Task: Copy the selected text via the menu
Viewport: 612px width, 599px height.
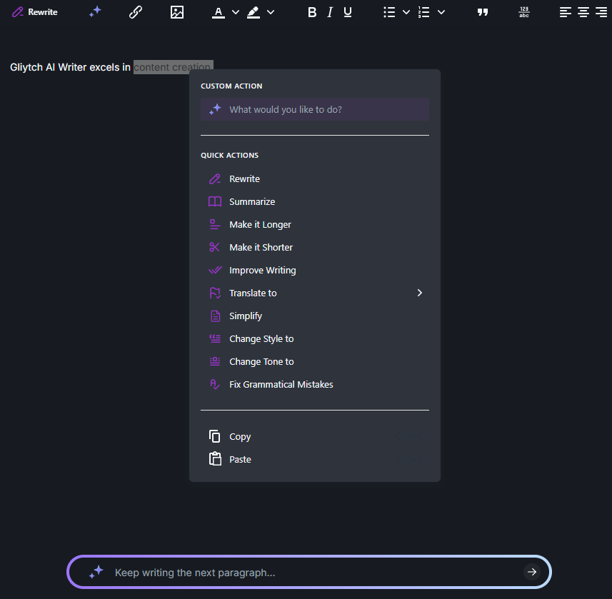Action: pos(315,436)
